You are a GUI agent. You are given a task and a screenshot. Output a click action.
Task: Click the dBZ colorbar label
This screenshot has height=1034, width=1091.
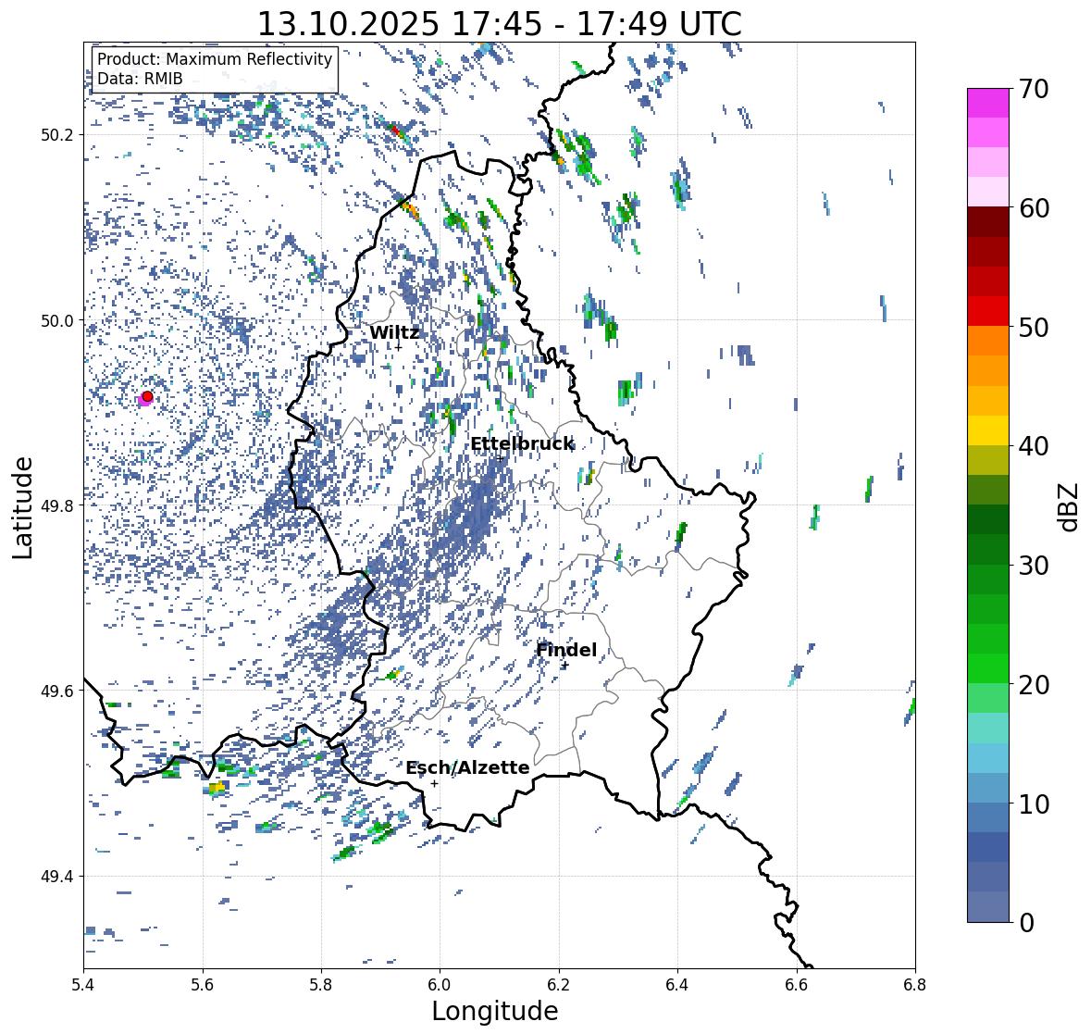coord(1070,506)
